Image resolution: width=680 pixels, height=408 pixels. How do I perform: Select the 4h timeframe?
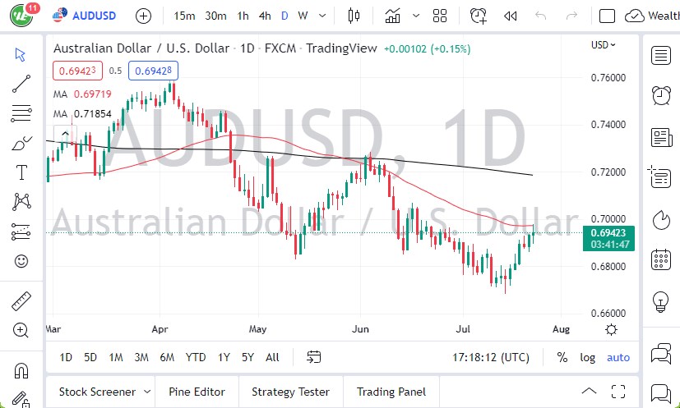point(264,16)
